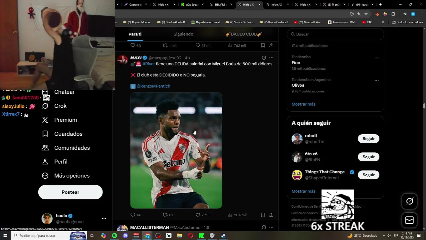Follow robott account
426x240 pixels.
[x=368, y=139]
